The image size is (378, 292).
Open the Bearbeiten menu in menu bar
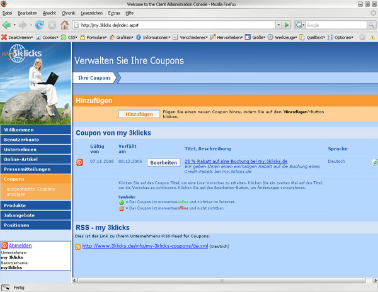pos(28,13)
